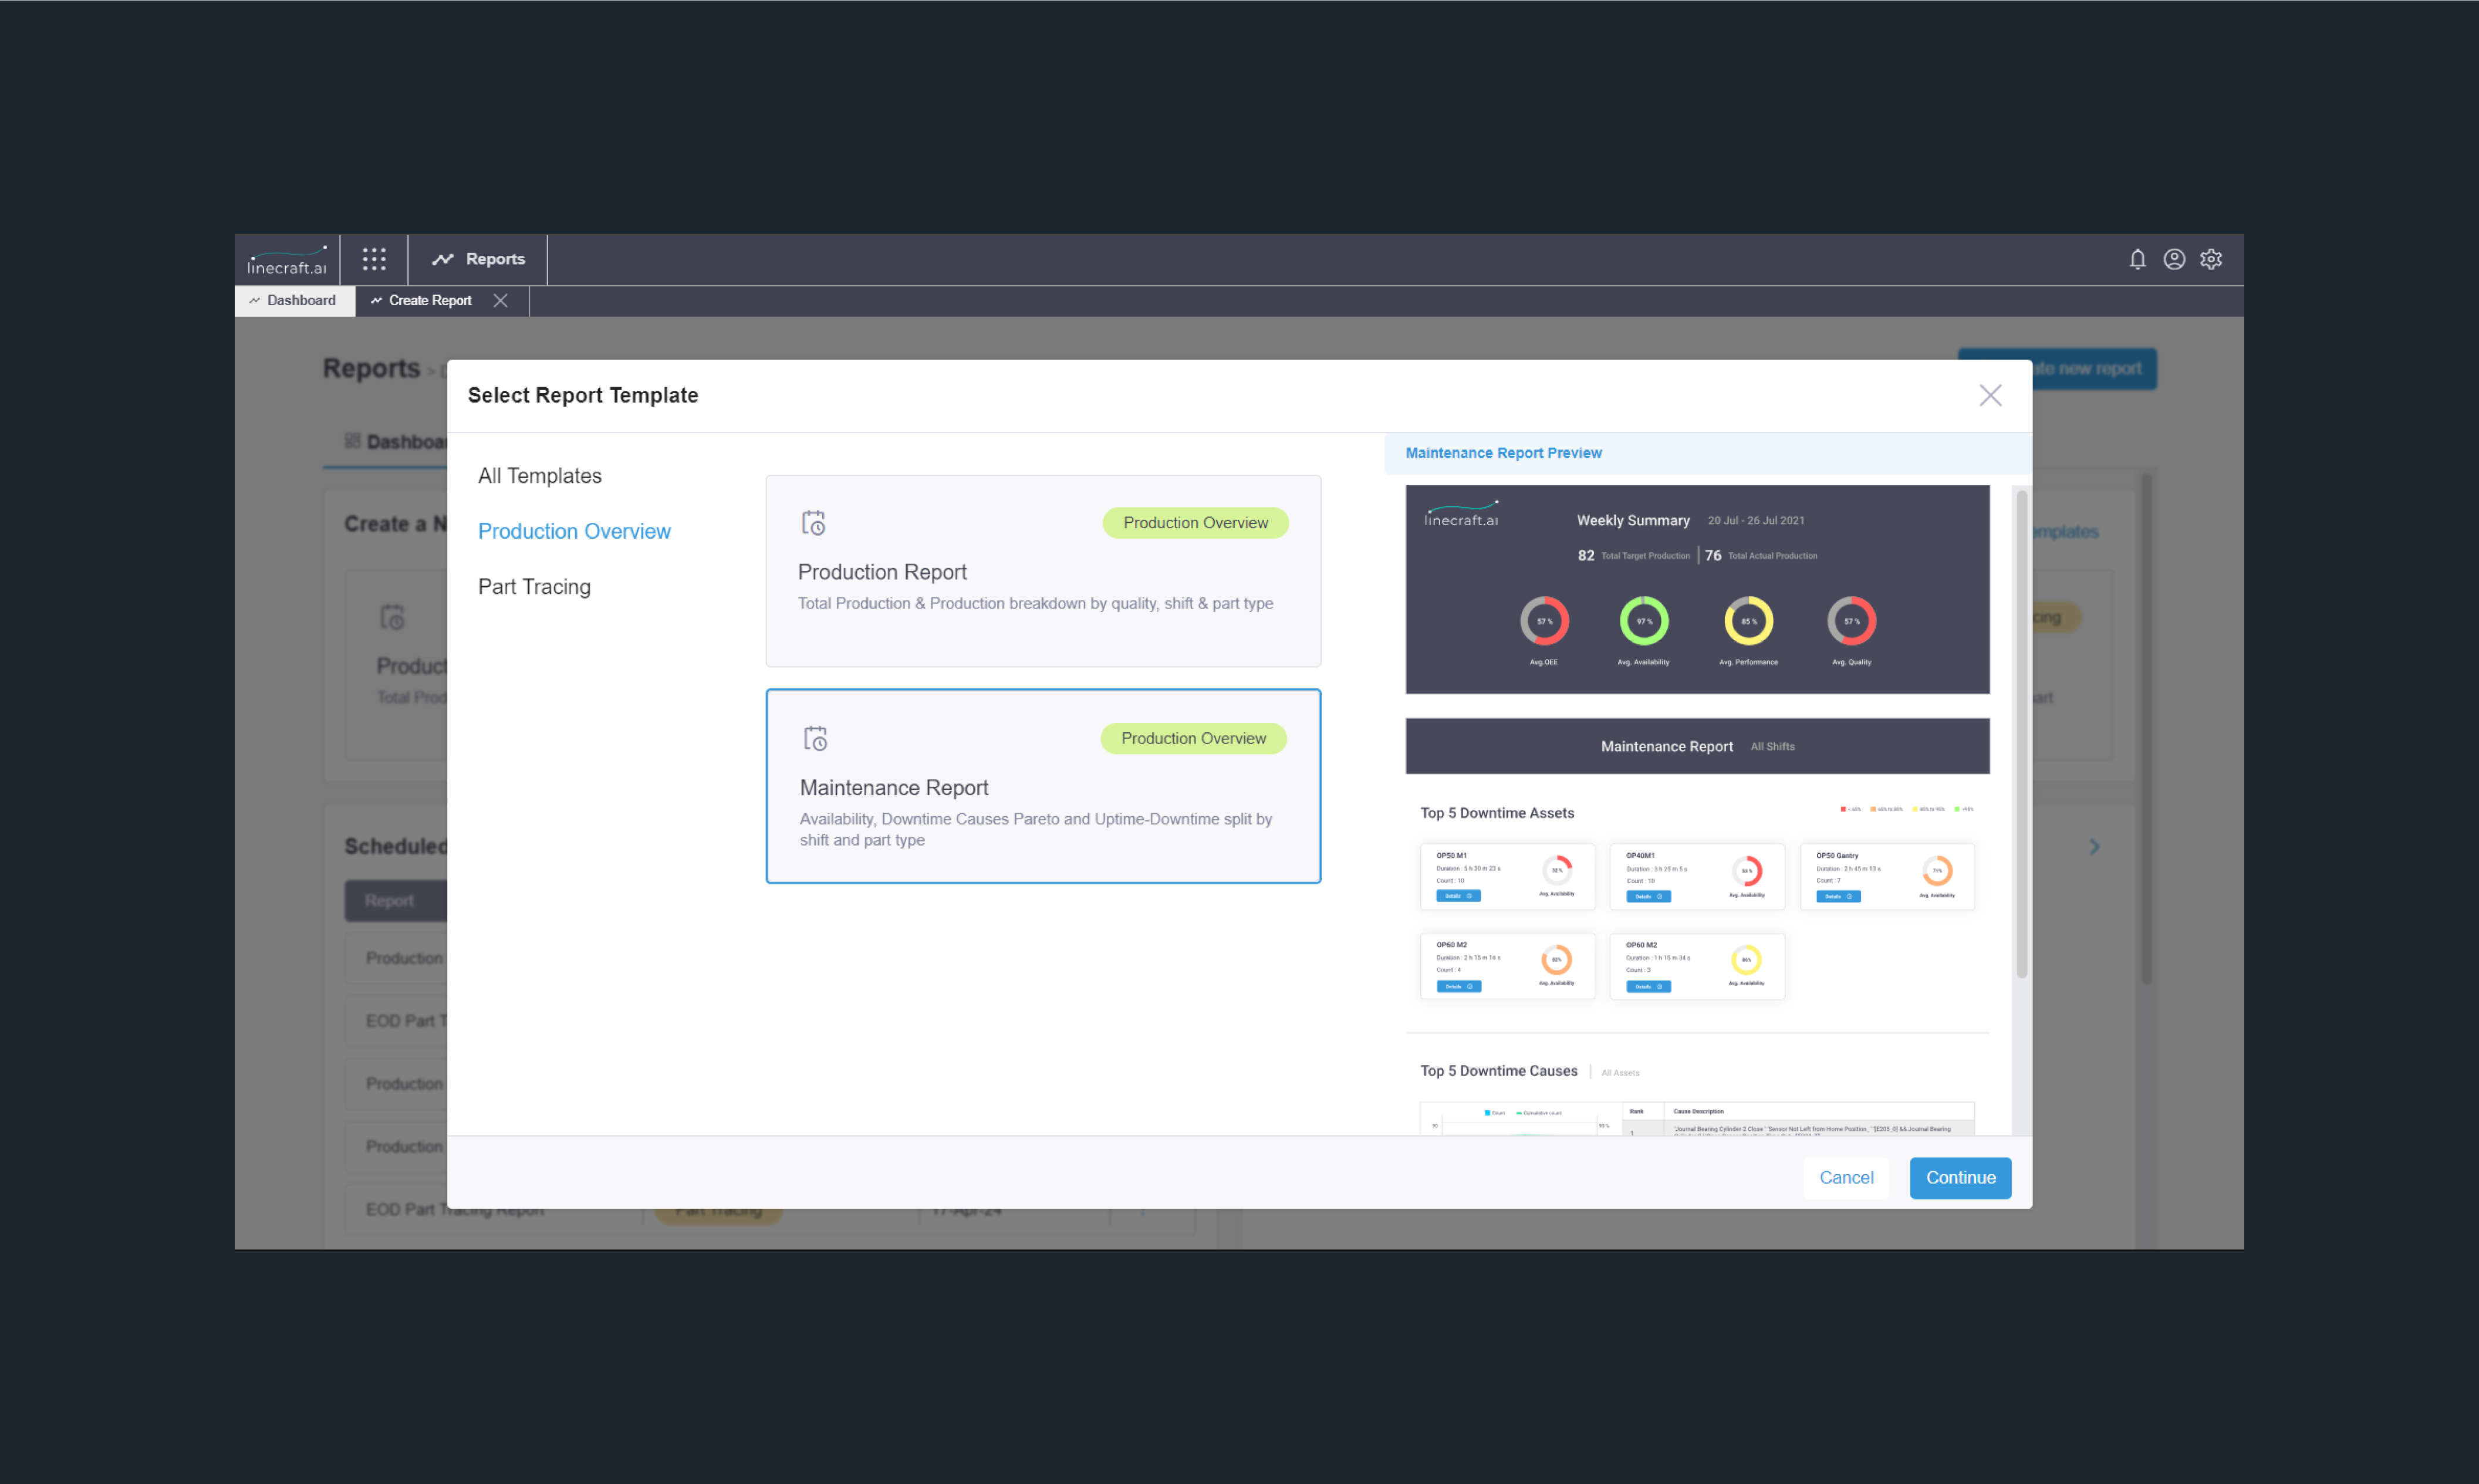Click the Maintenance Report Preview heading
This screenshot has height=1484, width=2479.
pos(1503,454)
